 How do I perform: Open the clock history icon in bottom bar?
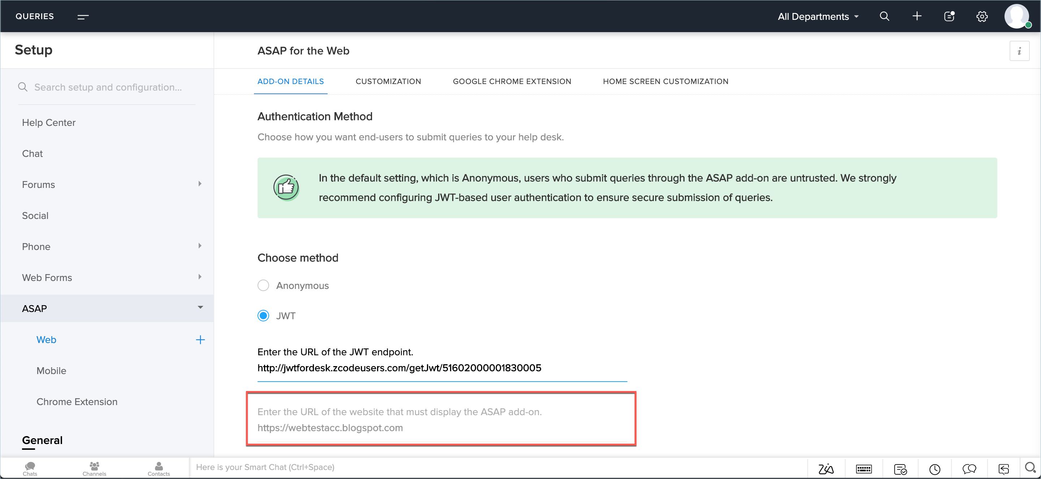pos(934,469)
